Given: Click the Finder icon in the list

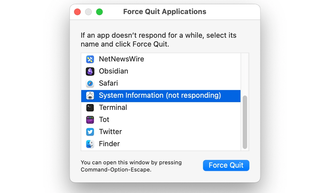Looking at the screenshot, I should [90, 144].
